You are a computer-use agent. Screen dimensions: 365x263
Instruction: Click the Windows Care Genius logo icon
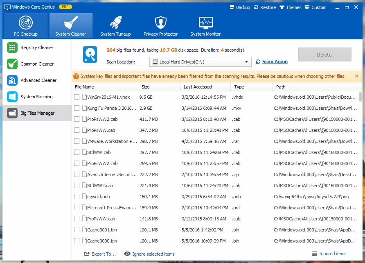pos(7,7)
